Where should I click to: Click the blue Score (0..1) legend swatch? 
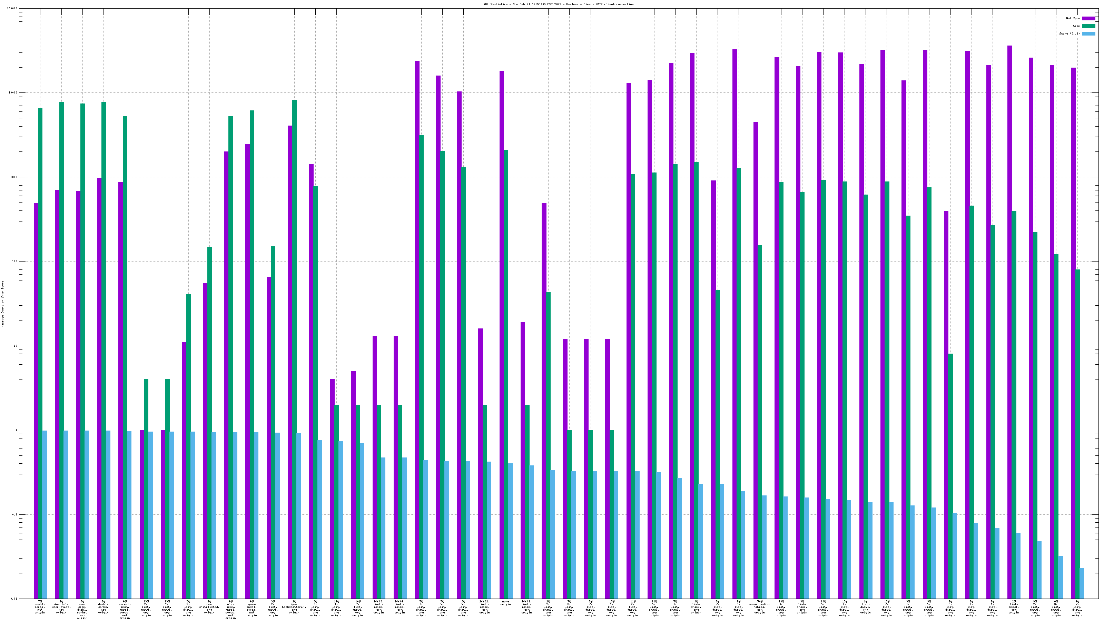tap(1088, 33)
